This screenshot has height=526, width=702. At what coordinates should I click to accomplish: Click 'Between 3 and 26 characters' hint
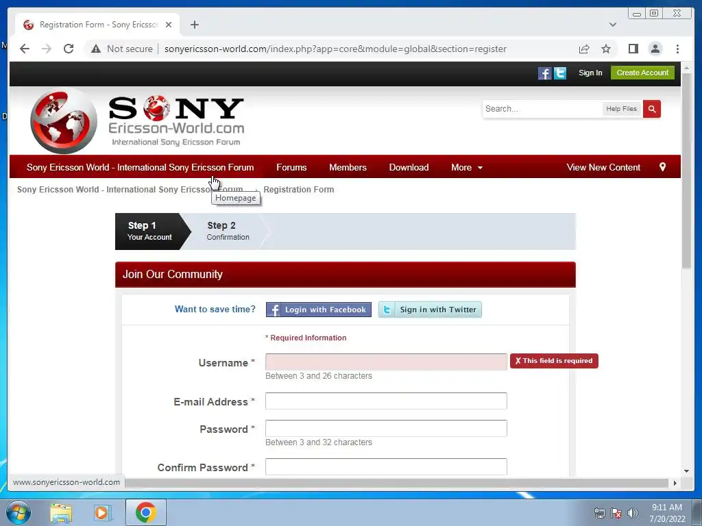[319, 376]
